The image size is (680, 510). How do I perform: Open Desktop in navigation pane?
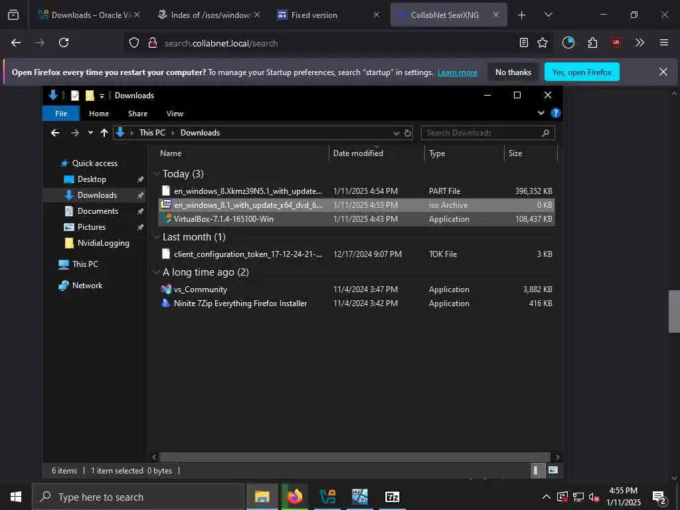coord(92,179)
